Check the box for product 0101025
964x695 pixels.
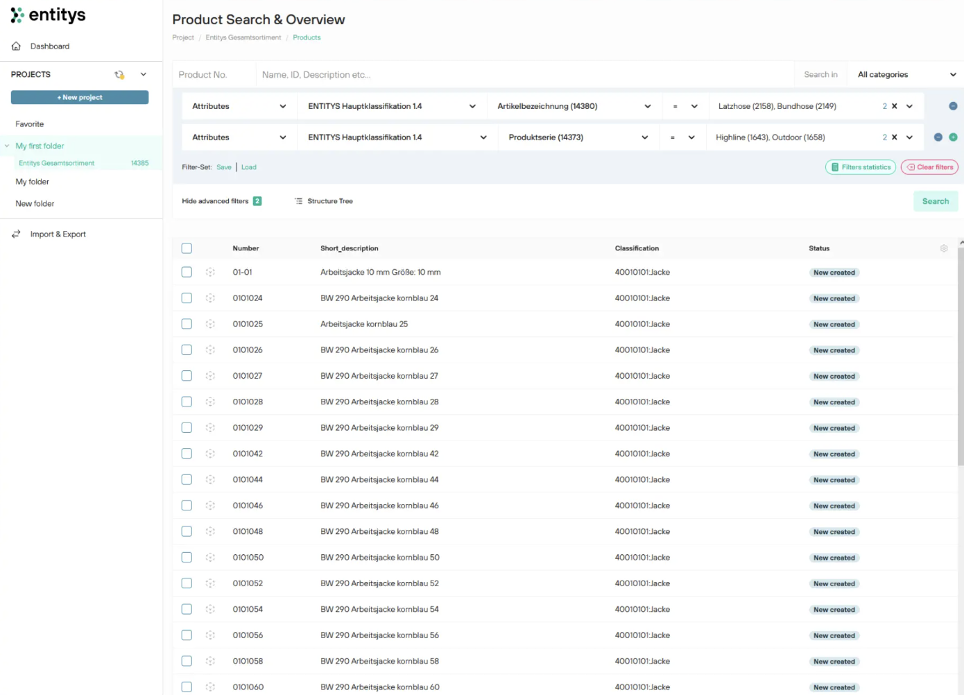187,324
